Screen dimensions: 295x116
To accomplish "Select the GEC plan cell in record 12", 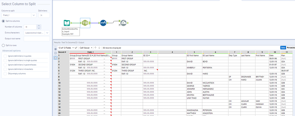I will [x=287, y=89].
